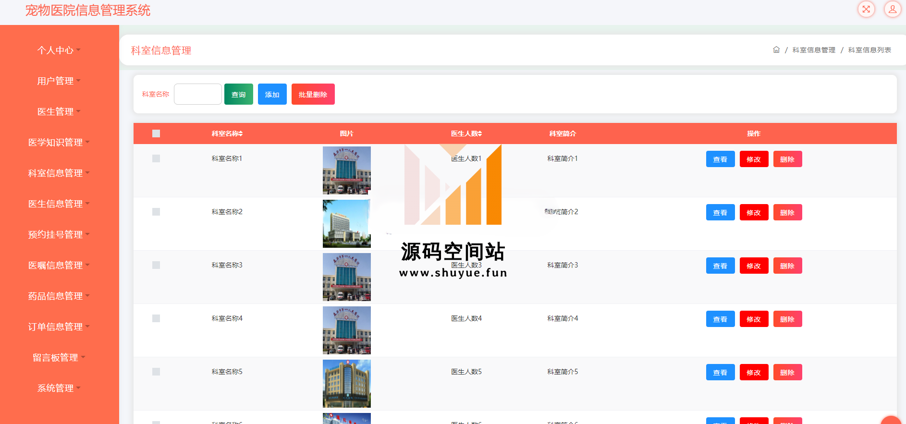
Task: Click the 查询 search button
Action: (x=239, y=94)
